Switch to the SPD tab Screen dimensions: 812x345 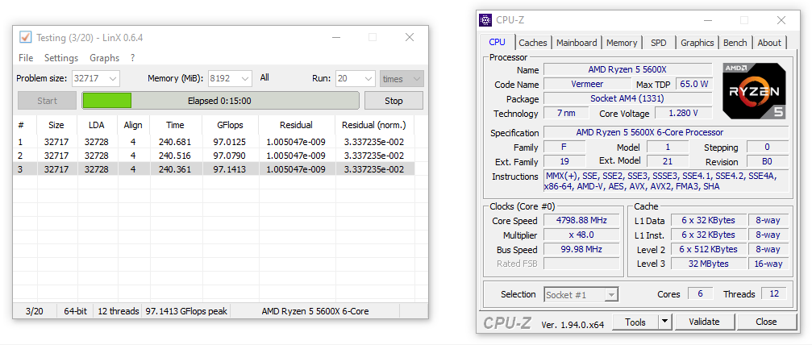pos(658,43)
